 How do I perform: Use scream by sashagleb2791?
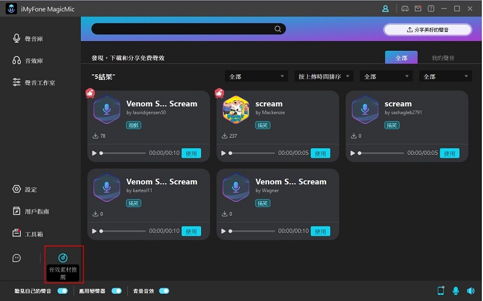[x=449, y=154]
